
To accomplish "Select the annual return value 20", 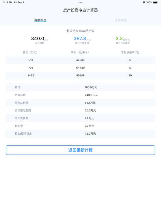I will coord(130,75).
